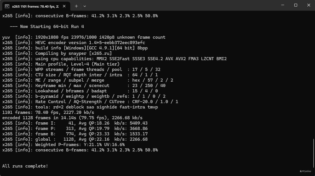Screen dimensions: 315x176
Task: Minimize the terminal window
Action: (282, 5)
